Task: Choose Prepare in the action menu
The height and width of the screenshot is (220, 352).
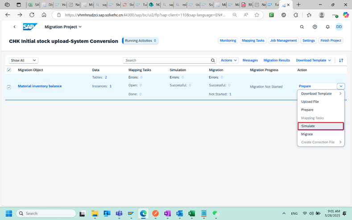Action: coord(321,109)
